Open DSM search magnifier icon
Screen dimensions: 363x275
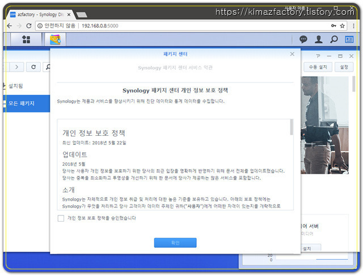tap(334, 39)
